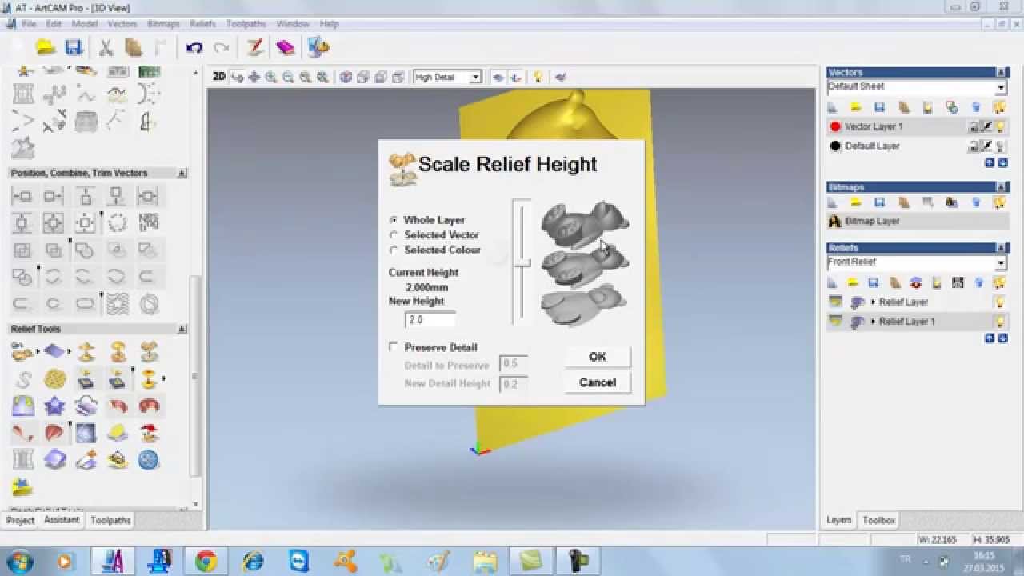Switch to the Toolpaths bottom tab
Screen dimensions: 1024x576
point(110,521)
